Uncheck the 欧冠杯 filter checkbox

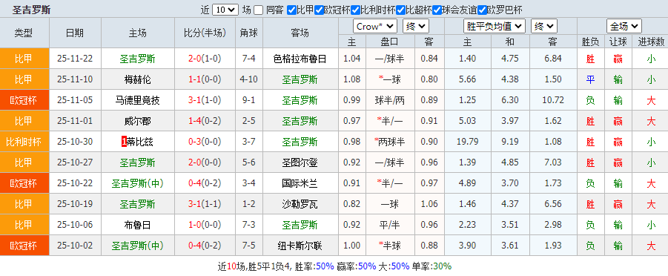[319, 10]
